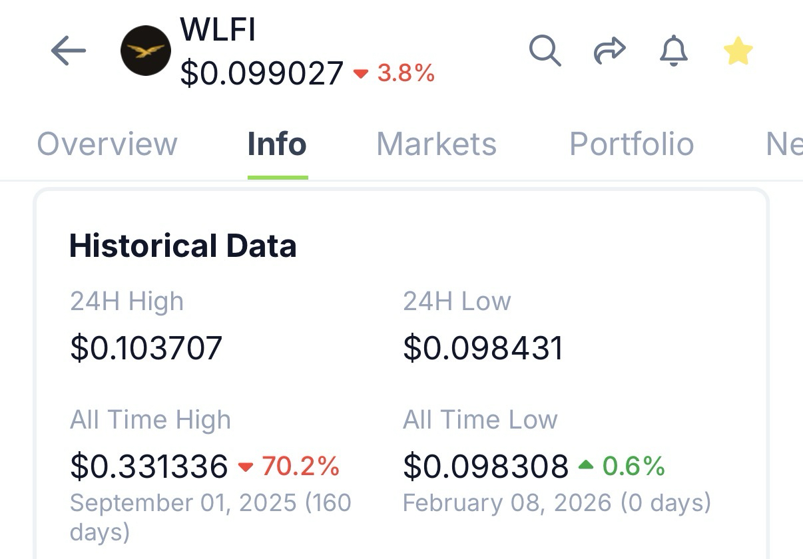This screenshot has width=803, height=559.
Task: Select the Info tab
Action: [x=277, y=144]
